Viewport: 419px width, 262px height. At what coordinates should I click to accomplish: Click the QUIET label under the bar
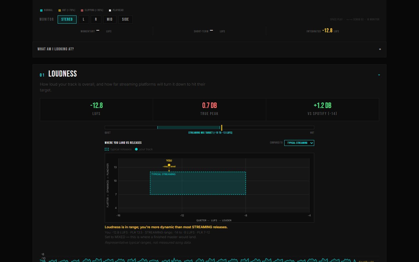point(108,133)
